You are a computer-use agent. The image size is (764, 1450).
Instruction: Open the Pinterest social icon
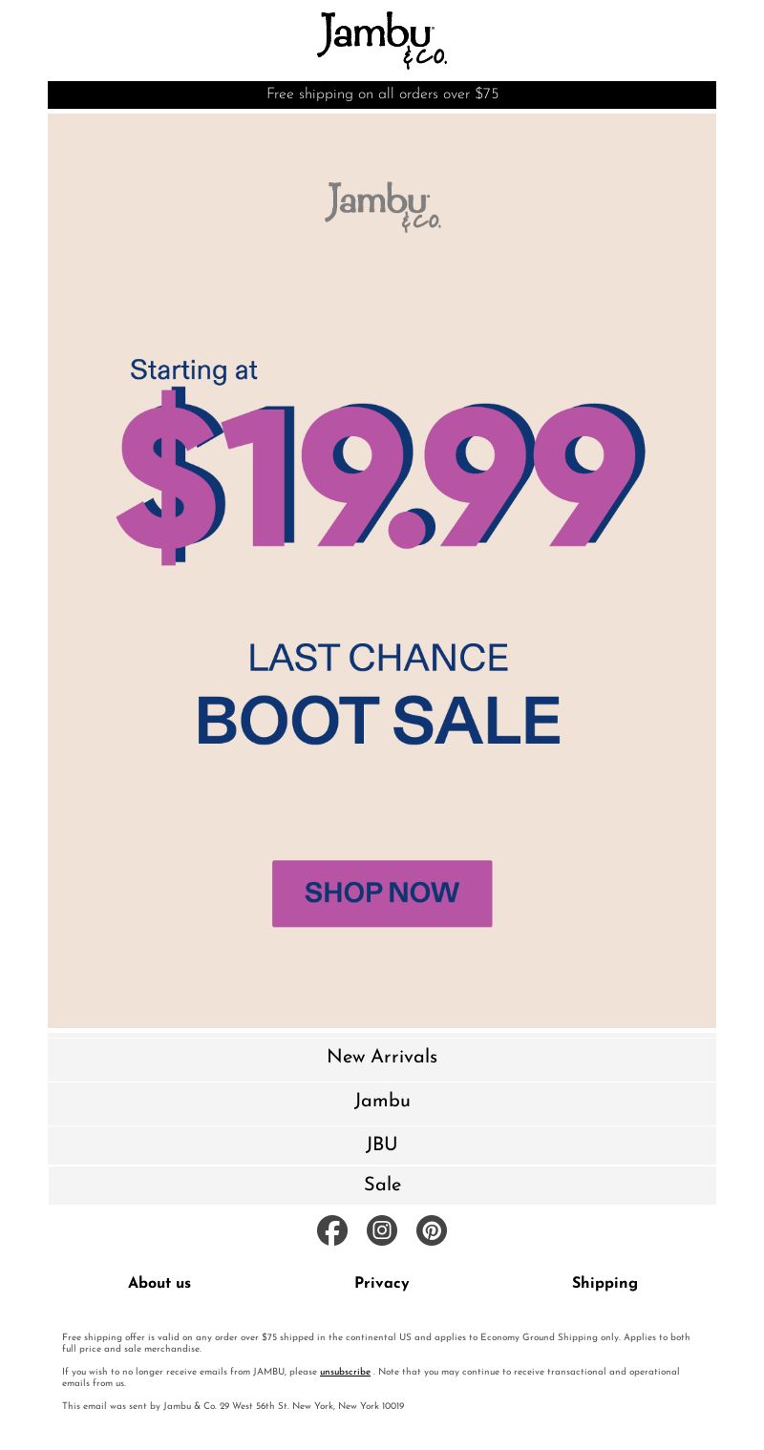click(432, 1230)
